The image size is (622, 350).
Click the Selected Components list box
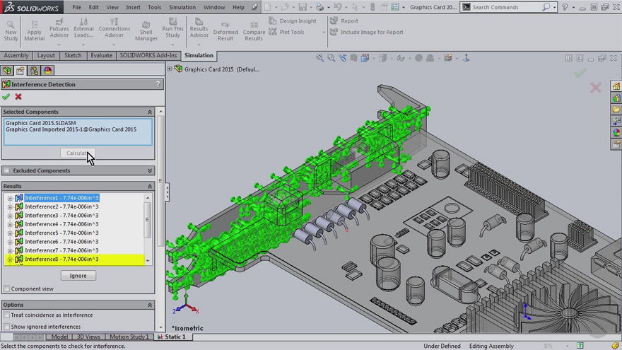point(78,132)
